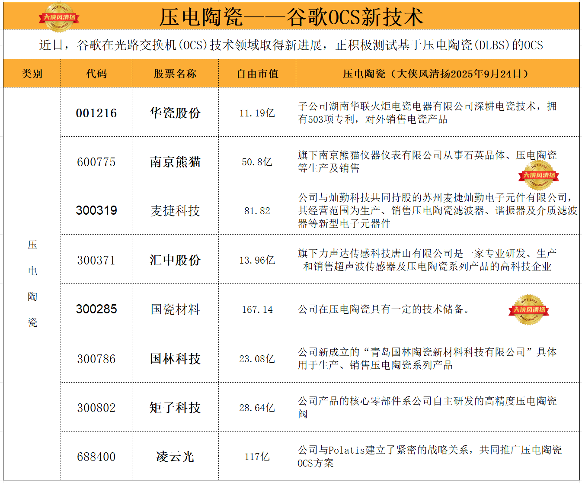This screenshot has height=483, width=582.
Task: Select the 117亿 market value cell
Action: coord(257,457)
